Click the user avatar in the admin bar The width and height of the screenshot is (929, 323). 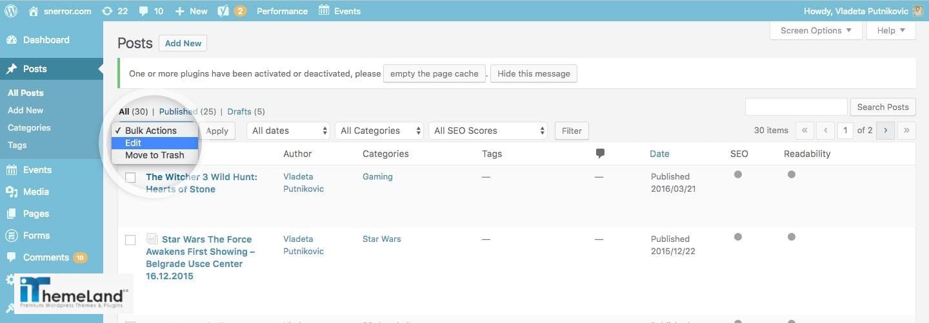918,11
